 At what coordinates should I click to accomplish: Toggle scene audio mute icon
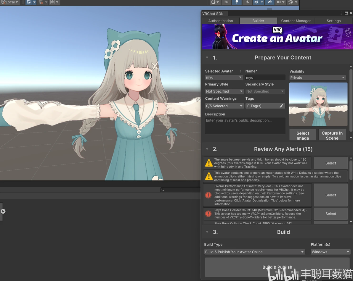[x=247, y=2]
